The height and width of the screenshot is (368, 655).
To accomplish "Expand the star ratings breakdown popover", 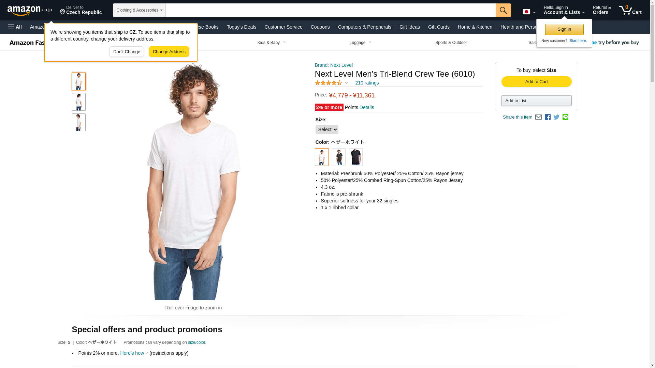I will (x=331, y=83).
